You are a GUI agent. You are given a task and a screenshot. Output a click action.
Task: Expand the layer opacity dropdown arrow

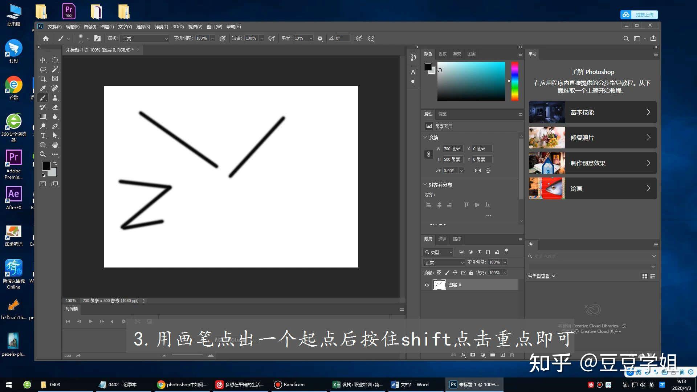505,262
